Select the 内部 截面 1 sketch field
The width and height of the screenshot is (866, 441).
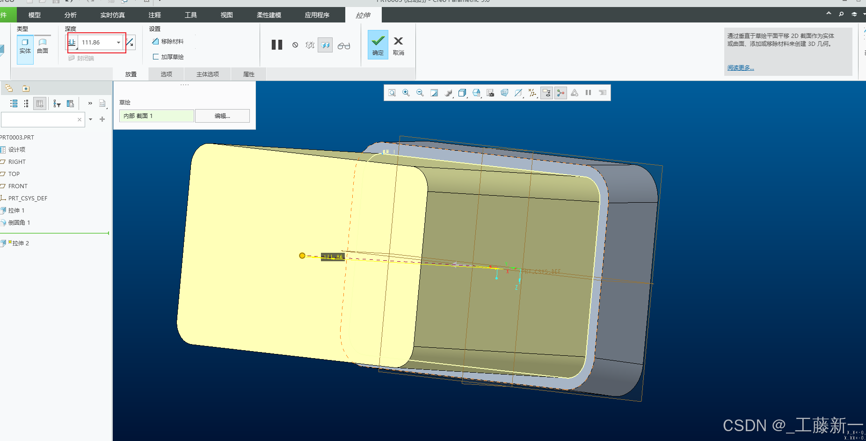point(156,116)
